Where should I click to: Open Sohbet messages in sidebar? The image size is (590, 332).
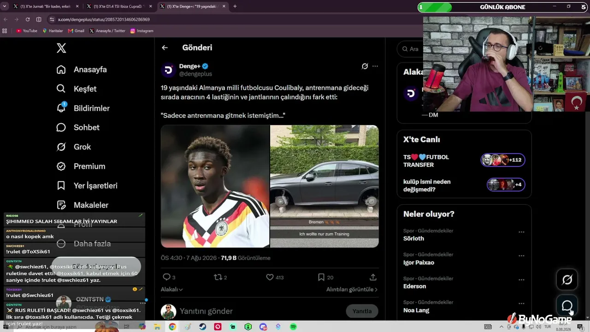coord(78,128)
